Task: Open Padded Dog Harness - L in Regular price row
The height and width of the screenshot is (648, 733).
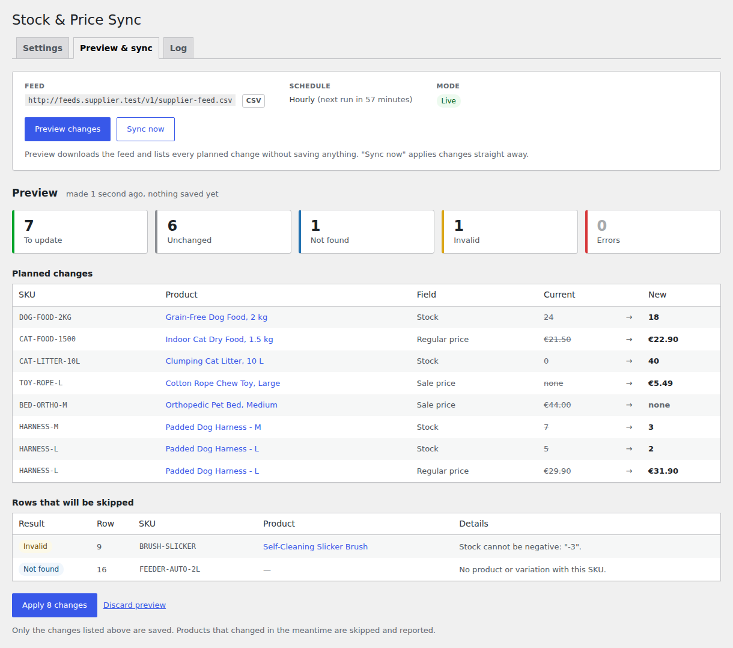Action: (212, 471)
